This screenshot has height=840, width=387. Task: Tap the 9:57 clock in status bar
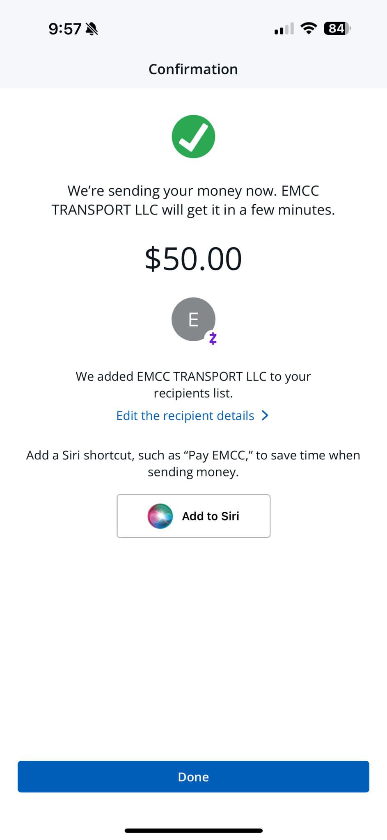65,29
